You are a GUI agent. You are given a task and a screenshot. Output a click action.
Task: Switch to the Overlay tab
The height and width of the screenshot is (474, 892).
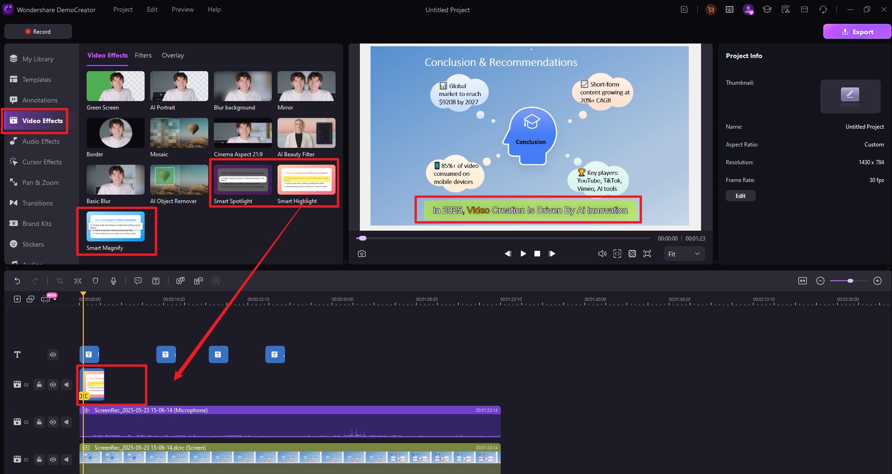[173, 55]
